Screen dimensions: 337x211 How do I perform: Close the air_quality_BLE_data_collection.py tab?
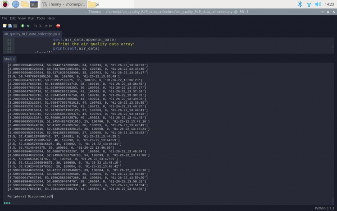point(59,34)
